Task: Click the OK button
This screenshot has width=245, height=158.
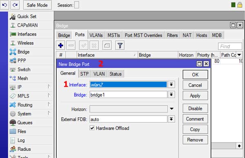Action: [195, 75]
